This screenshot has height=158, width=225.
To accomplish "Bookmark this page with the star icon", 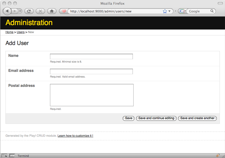I will click(x=165, y=11).
